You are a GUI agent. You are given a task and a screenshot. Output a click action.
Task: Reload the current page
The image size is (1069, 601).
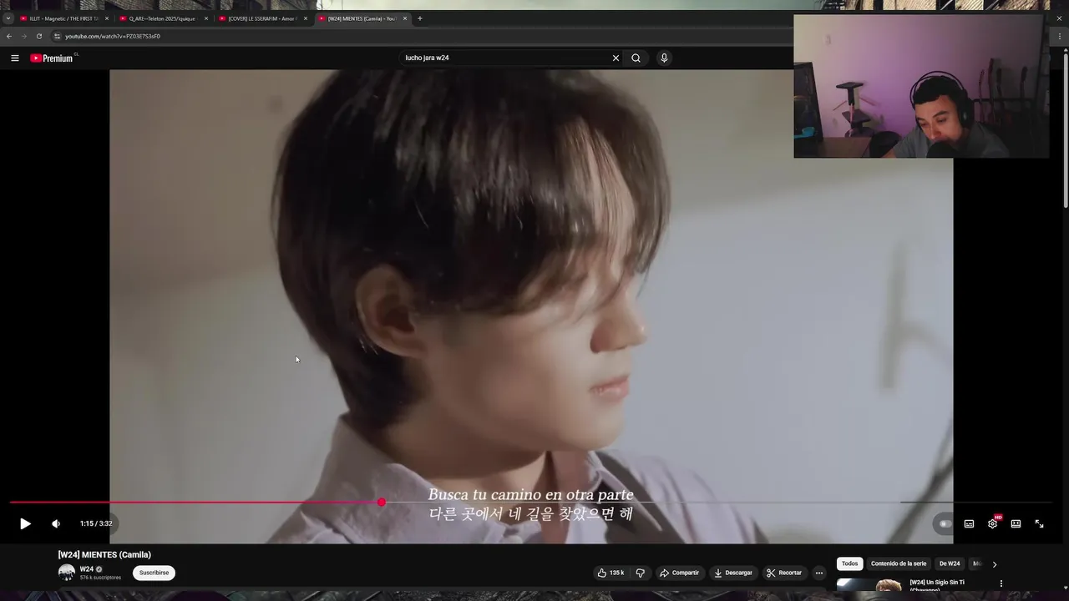pyautogui.click(x=39, y=36)
